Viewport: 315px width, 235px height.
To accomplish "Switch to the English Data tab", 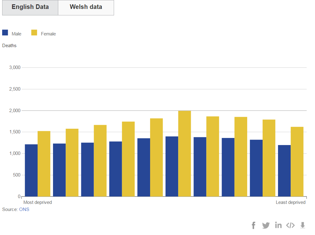I will click(x=30, y=7).
